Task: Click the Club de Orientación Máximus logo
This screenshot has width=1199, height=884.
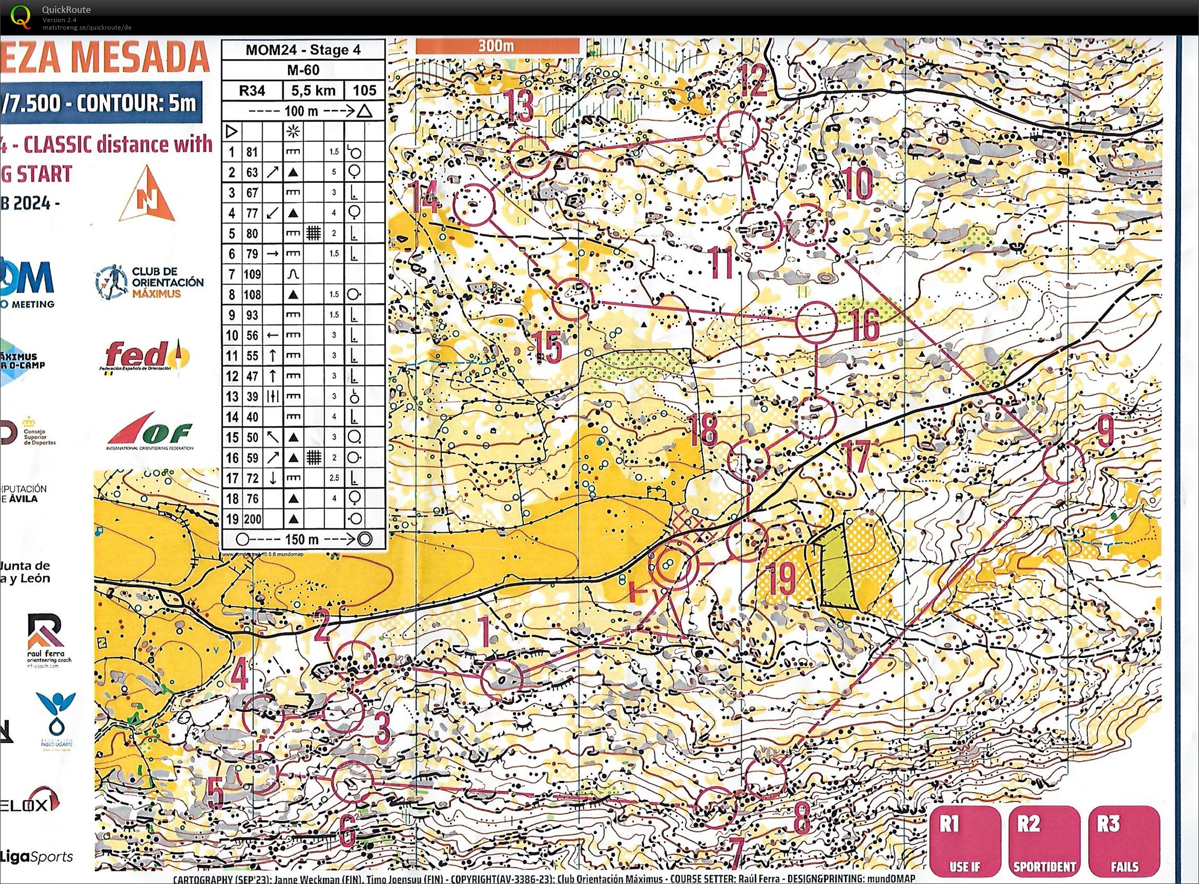Action: coord(150,282)
